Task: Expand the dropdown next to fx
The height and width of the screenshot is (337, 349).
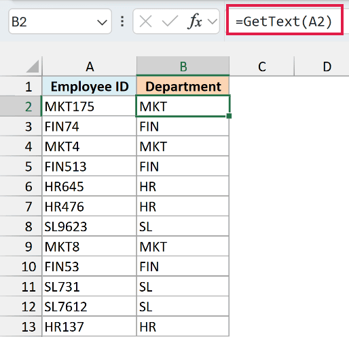Action: (x=213, y=22)
